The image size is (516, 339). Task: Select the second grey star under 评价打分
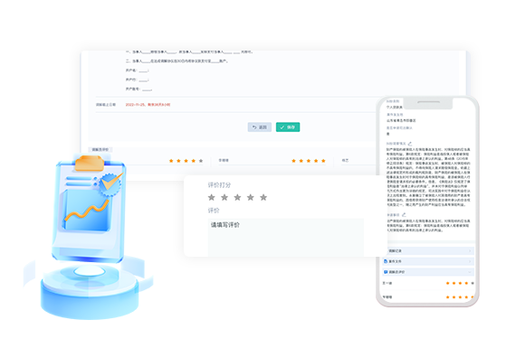click(225, 197)
